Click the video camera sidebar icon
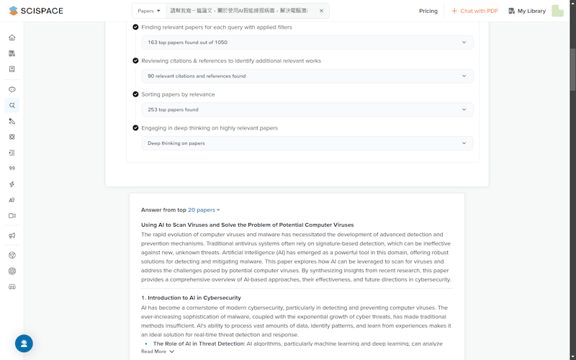The height and width of the screenshot is (360, 576). pyautogui.click(x=12, y=216)
